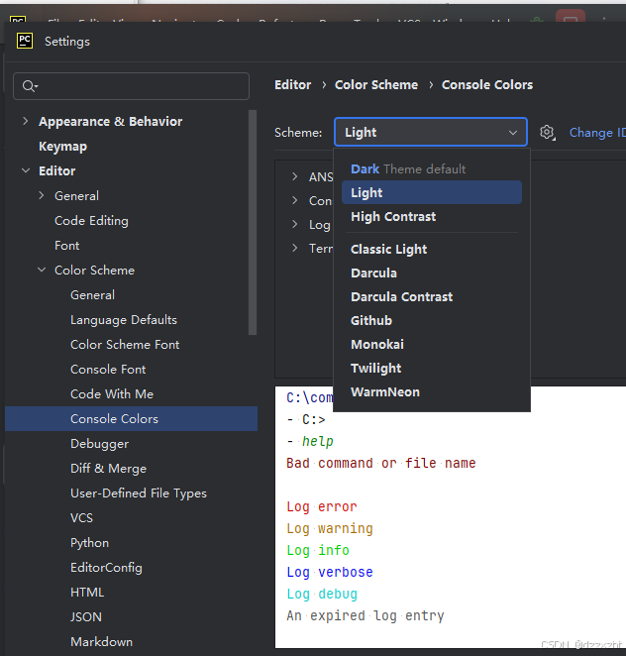Open scheme actions gear icon

[x=547, y=133]
